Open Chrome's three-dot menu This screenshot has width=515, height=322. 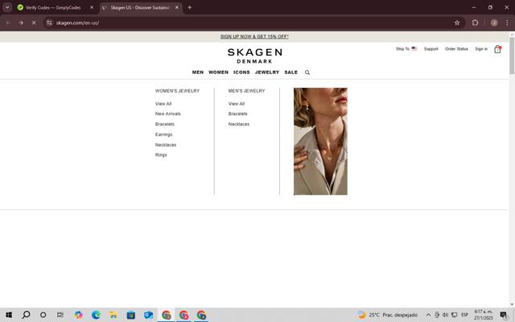(x=507, y=23)
